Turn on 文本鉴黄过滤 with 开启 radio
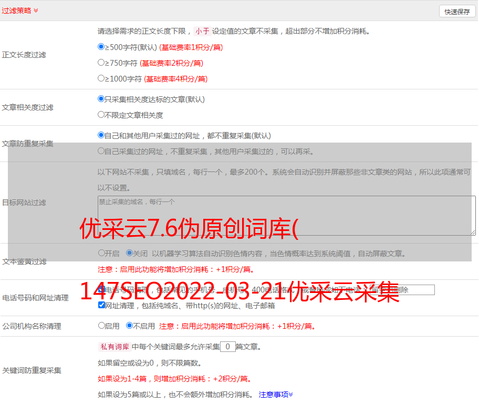This screenshot has width=479, height=404. tap(101, 253)
